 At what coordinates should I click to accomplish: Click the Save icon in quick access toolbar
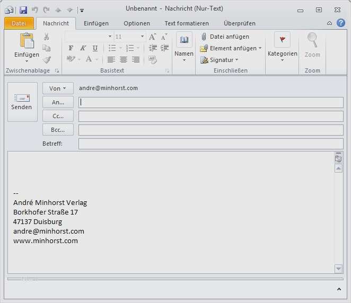[23, 10]
